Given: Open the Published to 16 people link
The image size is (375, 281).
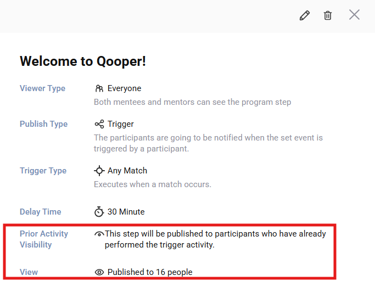Looking at the screenshot, I should click(x=150, y=272).
